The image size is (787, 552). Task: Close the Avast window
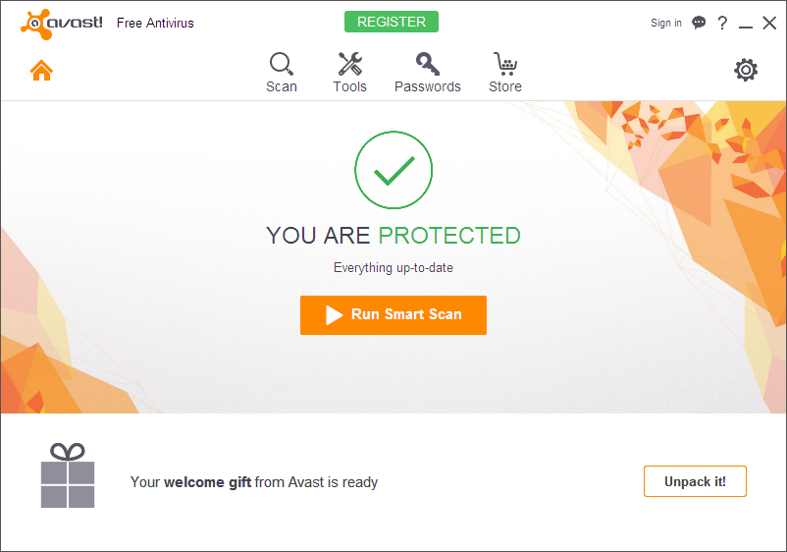click(769, 23)
